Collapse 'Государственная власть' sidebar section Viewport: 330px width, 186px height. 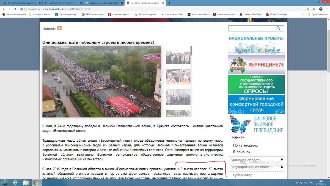click(x=282, y=167)
